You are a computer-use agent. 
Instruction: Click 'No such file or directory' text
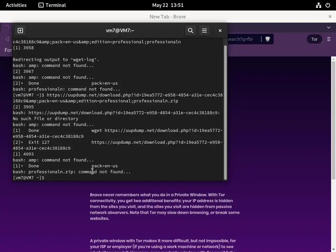45,119
